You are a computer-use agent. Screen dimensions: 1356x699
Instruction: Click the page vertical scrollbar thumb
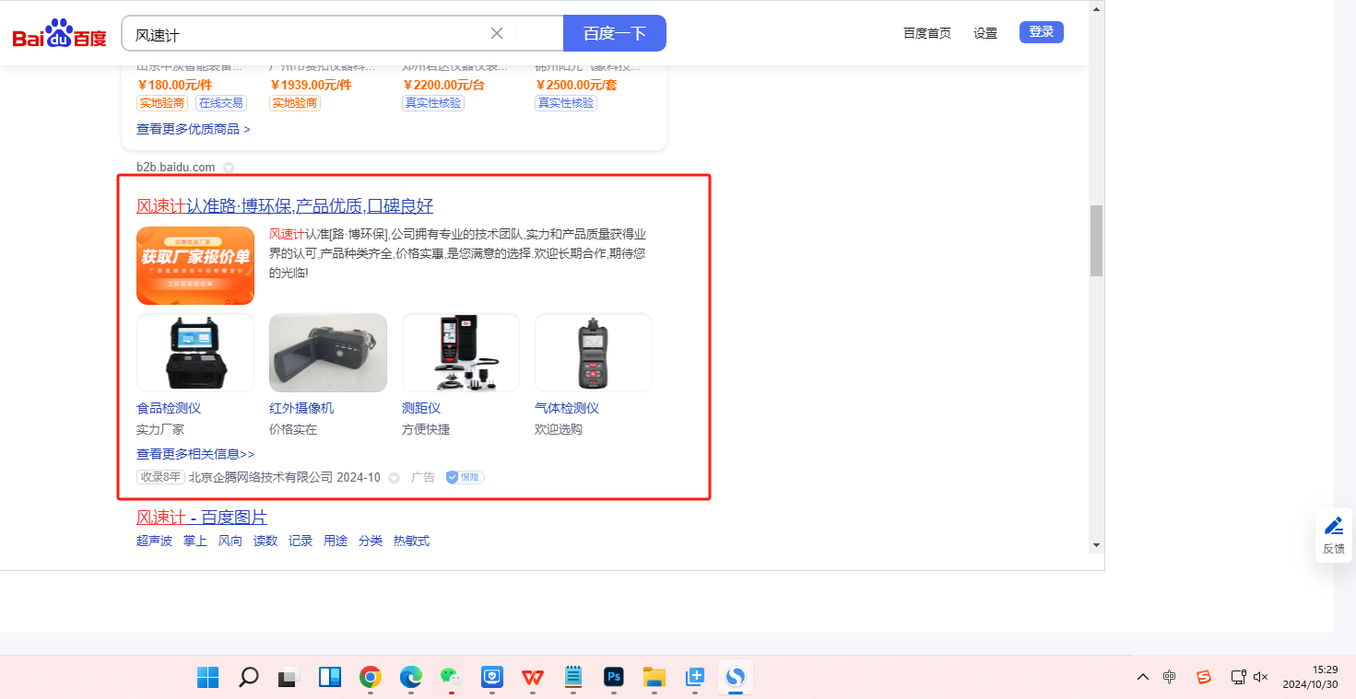coord(1096,240)
